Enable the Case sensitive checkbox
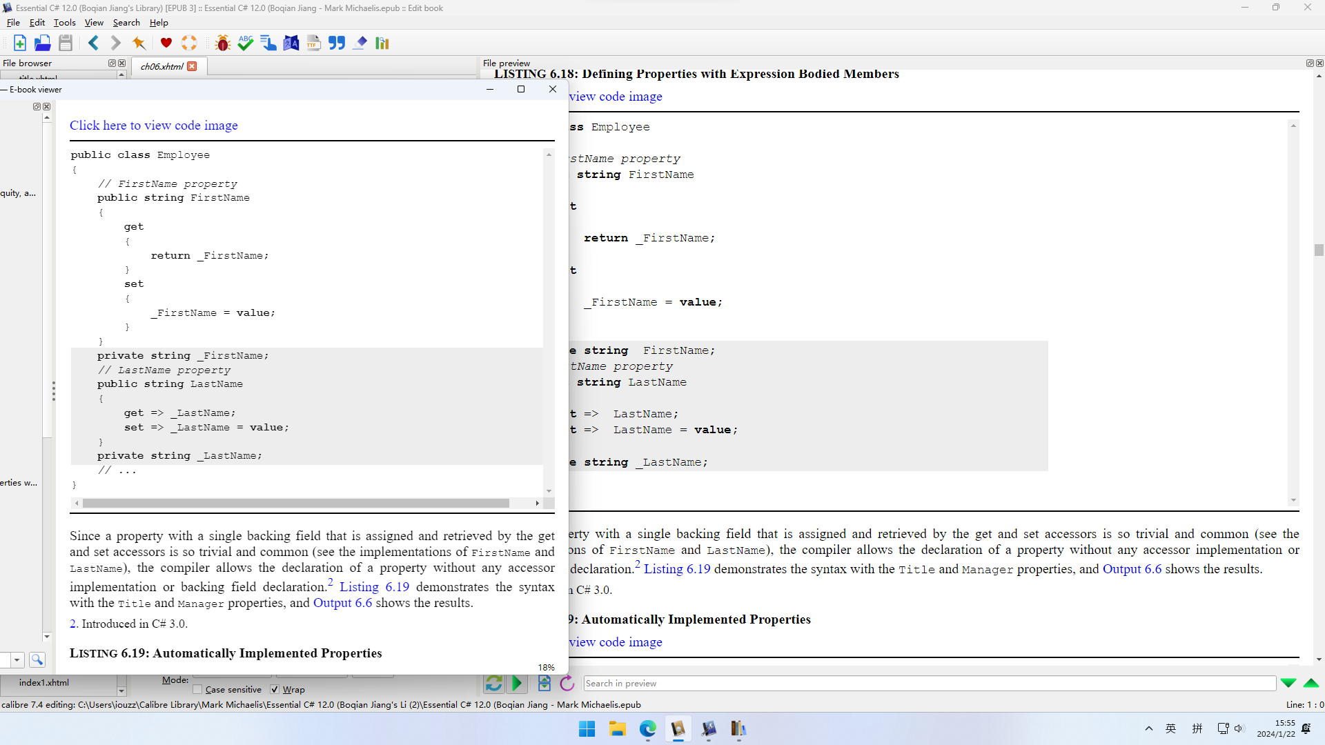Viewport: 1325px width, 745px height. pos(198,689)
